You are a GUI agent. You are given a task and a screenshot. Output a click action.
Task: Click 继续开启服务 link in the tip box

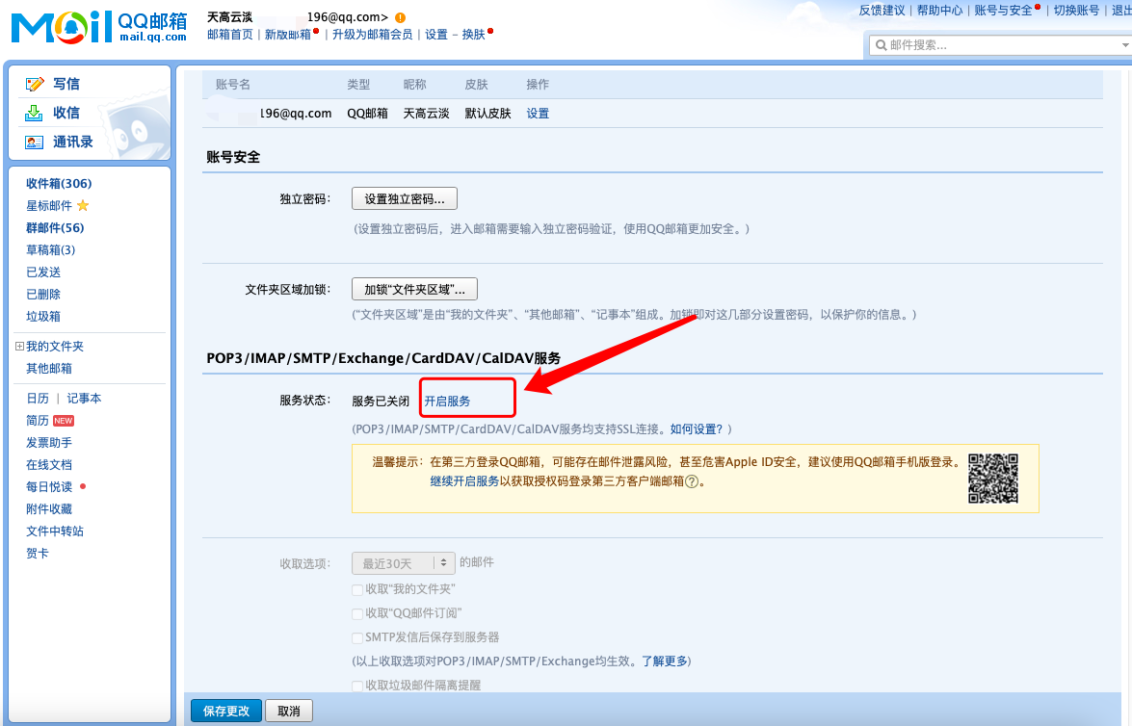point(464,481)
